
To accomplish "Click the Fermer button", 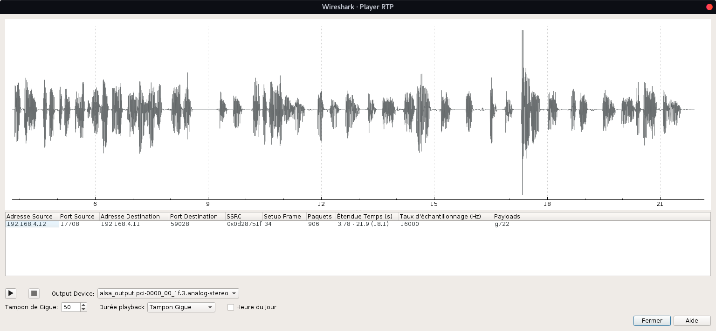I will (x=652, y=321).
